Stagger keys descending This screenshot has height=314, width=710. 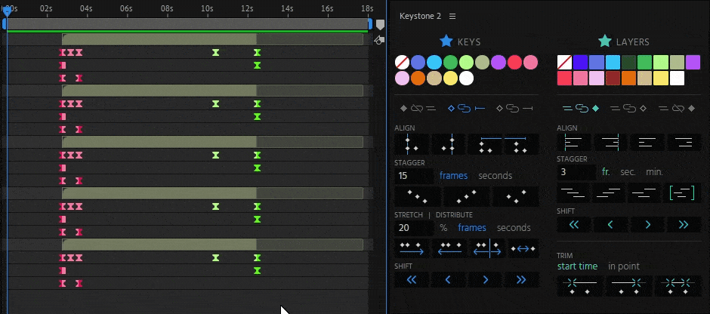pyautogui.click(x=417, y=196)
